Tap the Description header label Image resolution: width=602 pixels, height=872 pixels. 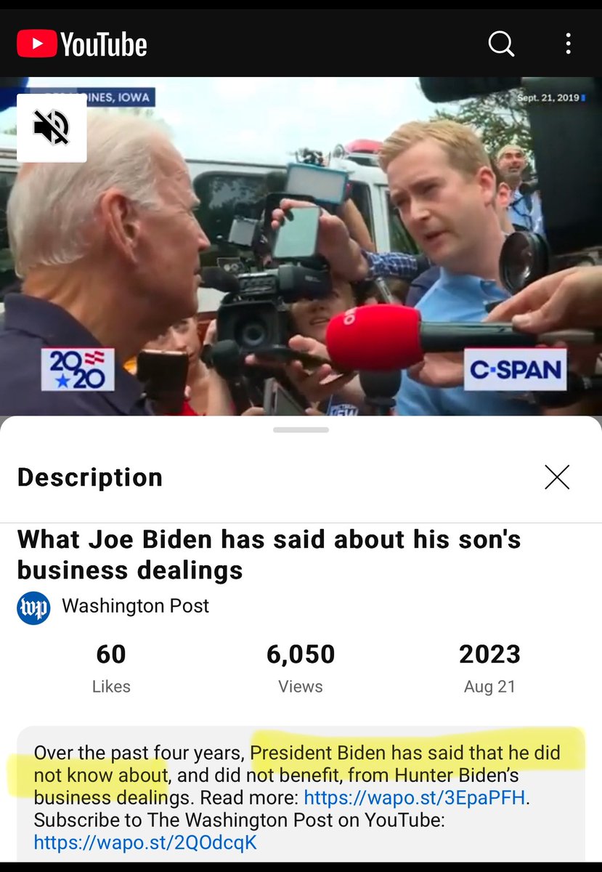tap(90, 477)
